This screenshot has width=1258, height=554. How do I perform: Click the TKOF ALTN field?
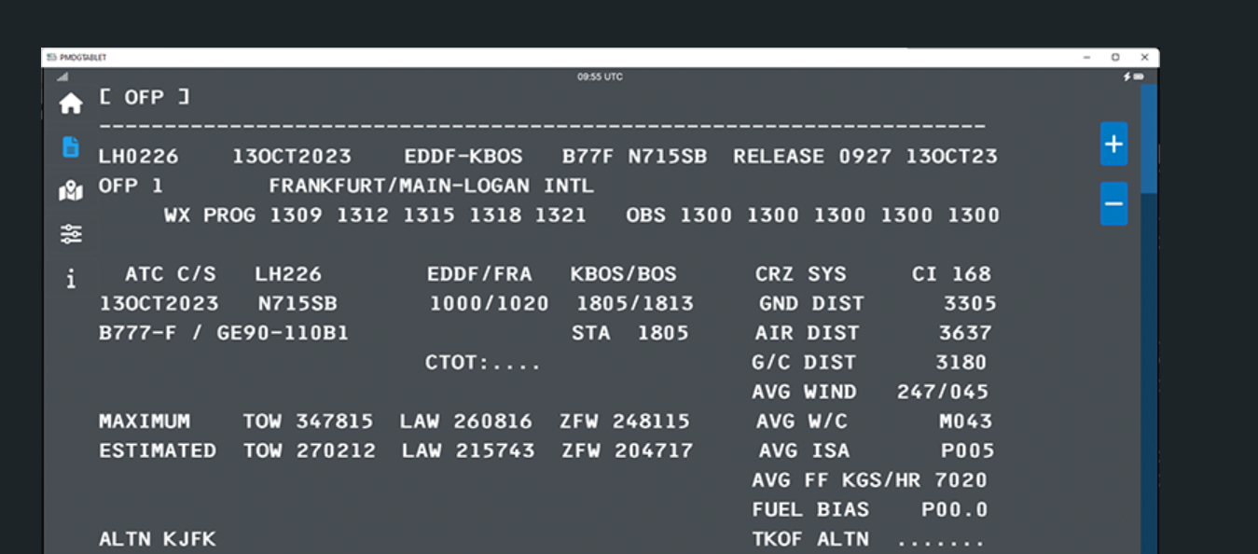868,539
